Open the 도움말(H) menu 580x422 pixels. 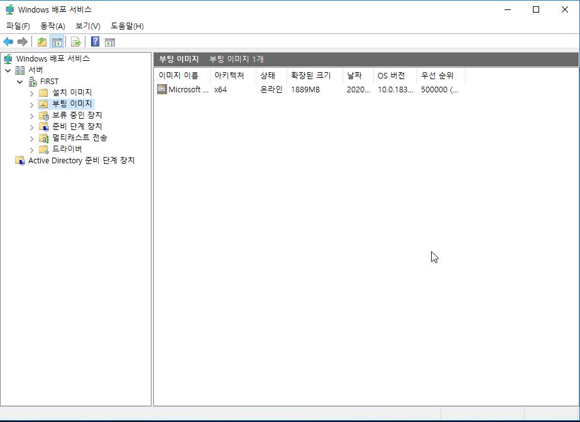coord(127,26)
